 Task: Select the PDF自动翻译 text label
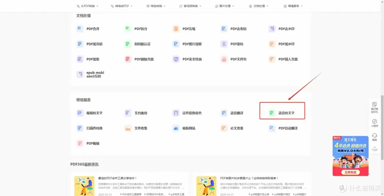288,128
